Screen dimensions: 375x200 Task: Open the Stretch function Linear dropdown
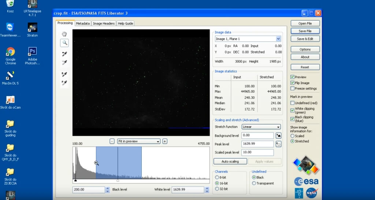pos(261,127)
